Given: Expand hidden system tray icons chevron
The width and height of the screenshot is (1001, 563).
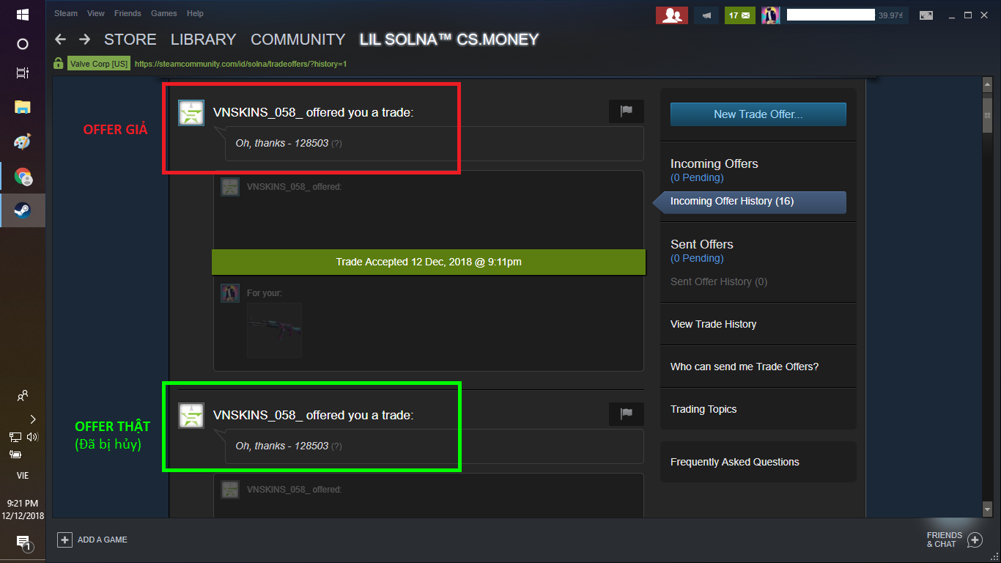Looking at the screenshot, I should click(x=32, y=419).
